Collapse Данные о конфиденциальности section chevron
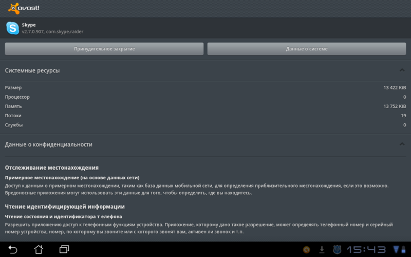Screen dimensions: 411x257 point(402,144)
